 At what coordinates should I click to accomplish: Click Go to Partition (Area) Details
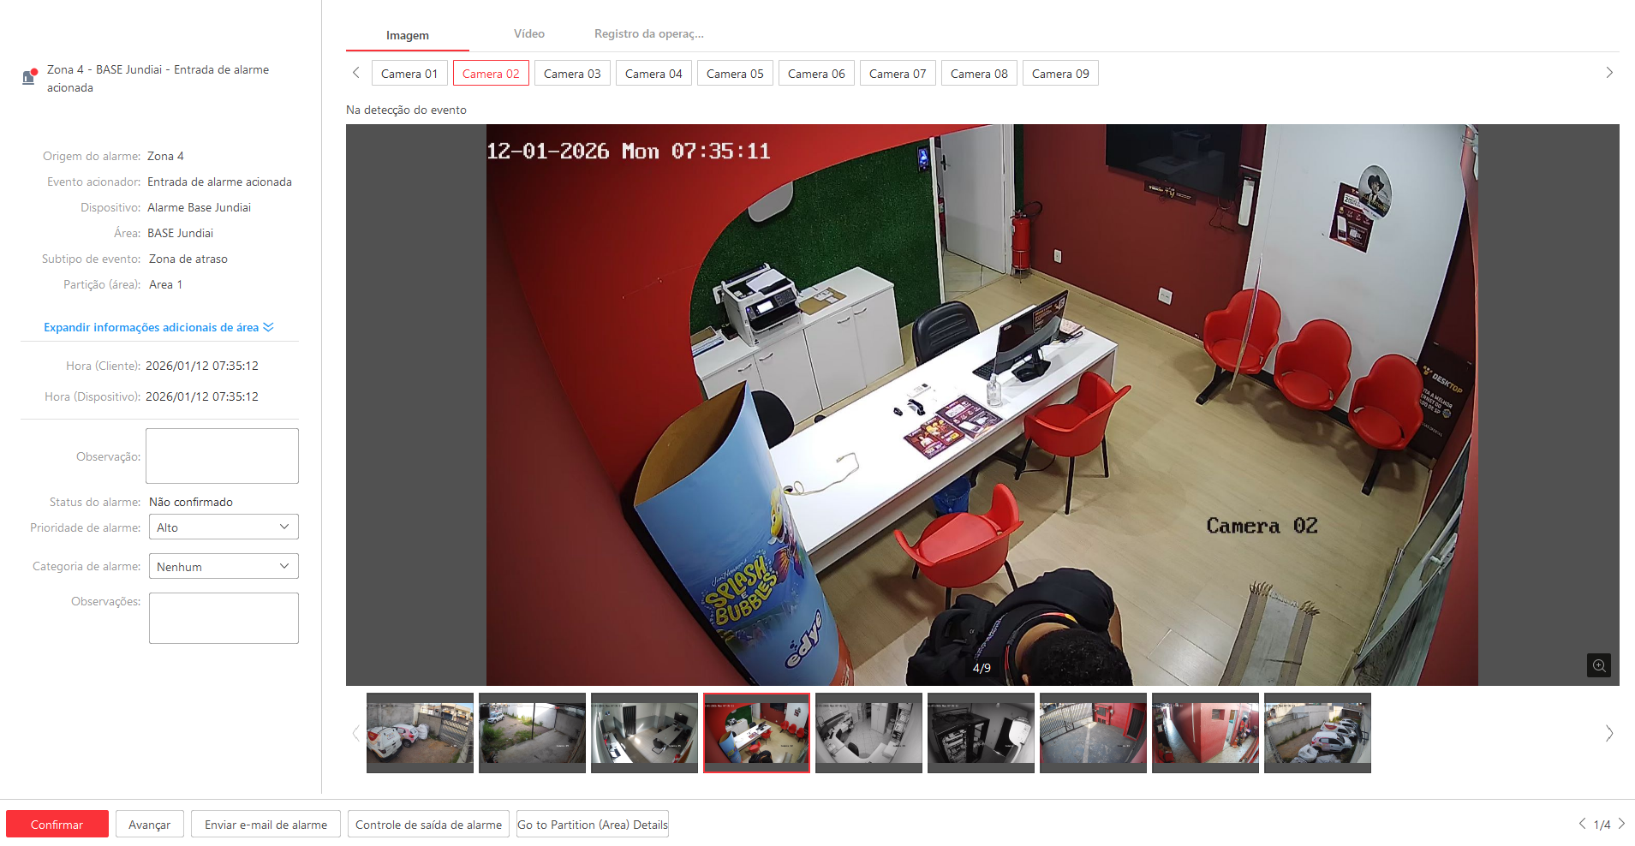coord(593,825)
